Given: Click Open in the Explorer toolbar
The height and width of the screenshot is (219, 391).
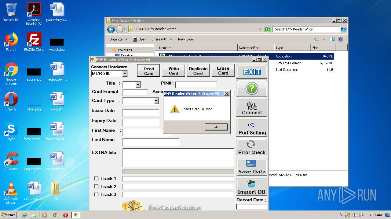Looking at the screenshot, I should coord(140,39).
